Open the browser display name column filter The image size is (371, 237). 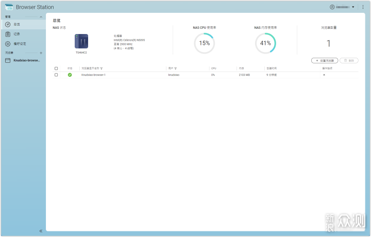click(102, 68)
